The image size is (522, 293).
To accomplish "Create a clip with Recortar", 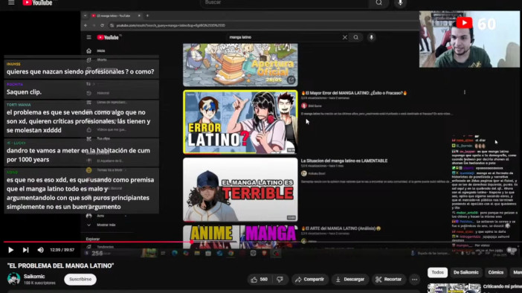I will tap(388, 280).
